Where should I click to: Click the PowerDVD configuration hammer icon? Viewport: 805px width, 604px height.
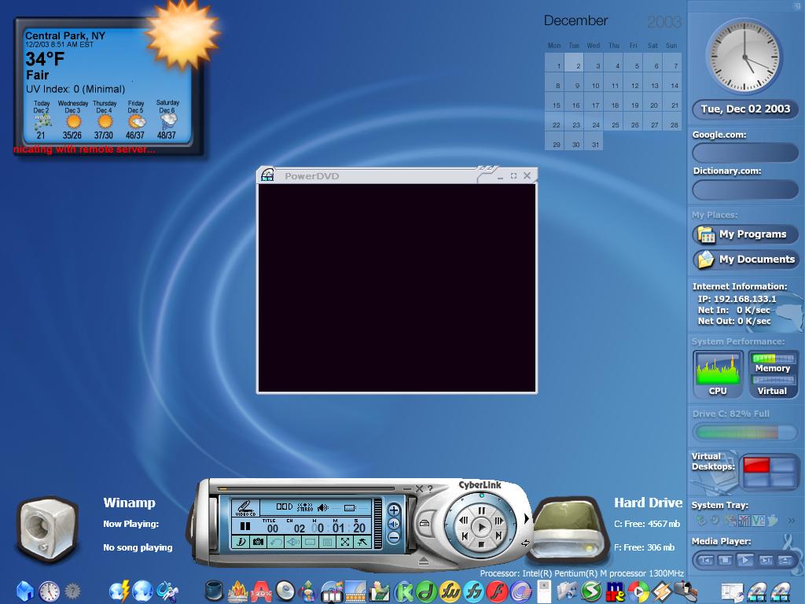(x=362, y=542)
